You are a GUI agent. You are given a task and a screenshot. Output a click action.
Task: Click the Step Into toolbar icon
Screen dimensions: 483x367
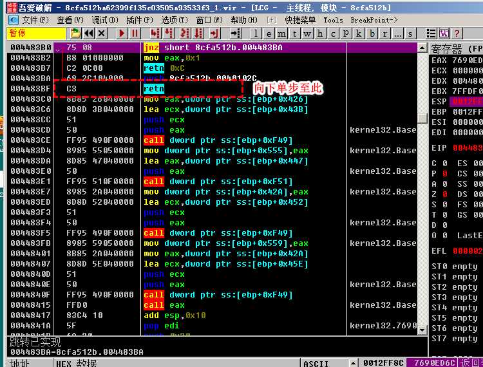coord(155,33)
